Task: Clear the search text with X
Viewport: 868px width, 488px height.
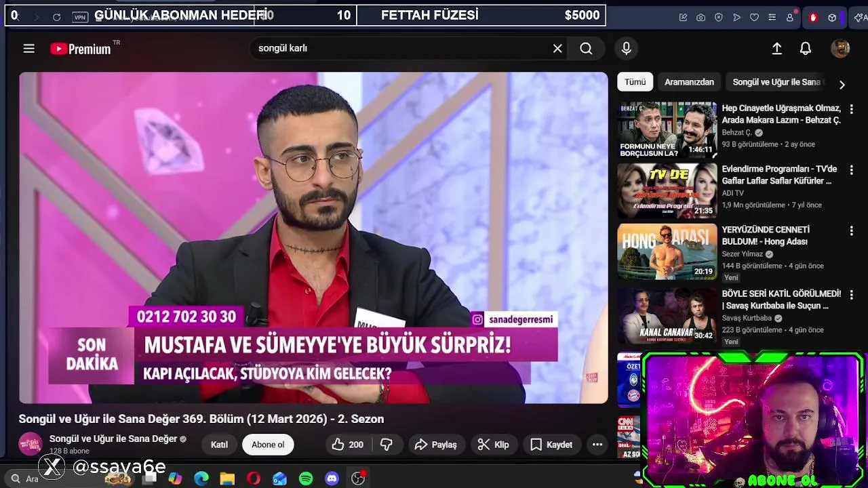Action: (x=557, y=48)
